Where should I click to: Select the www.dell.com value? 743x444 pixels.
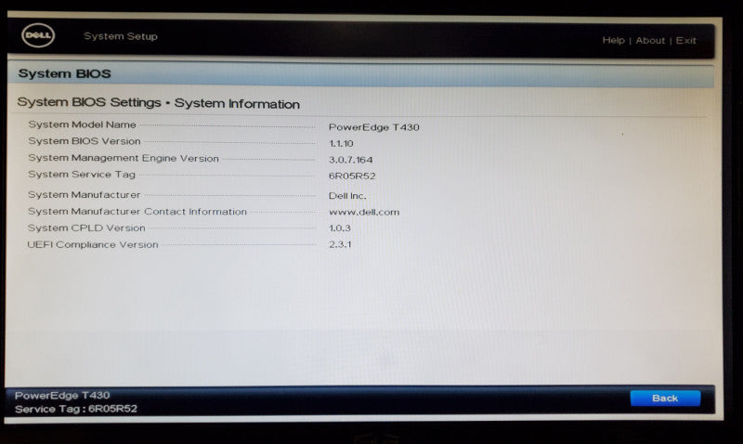click(364, 212)
